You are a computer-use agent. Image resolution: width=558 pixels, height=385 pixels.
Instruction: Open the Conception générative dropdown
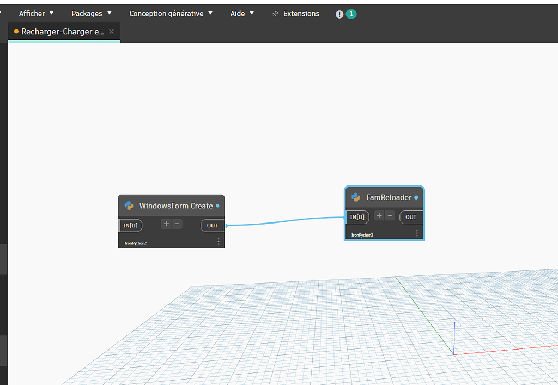tap(171, 13)
